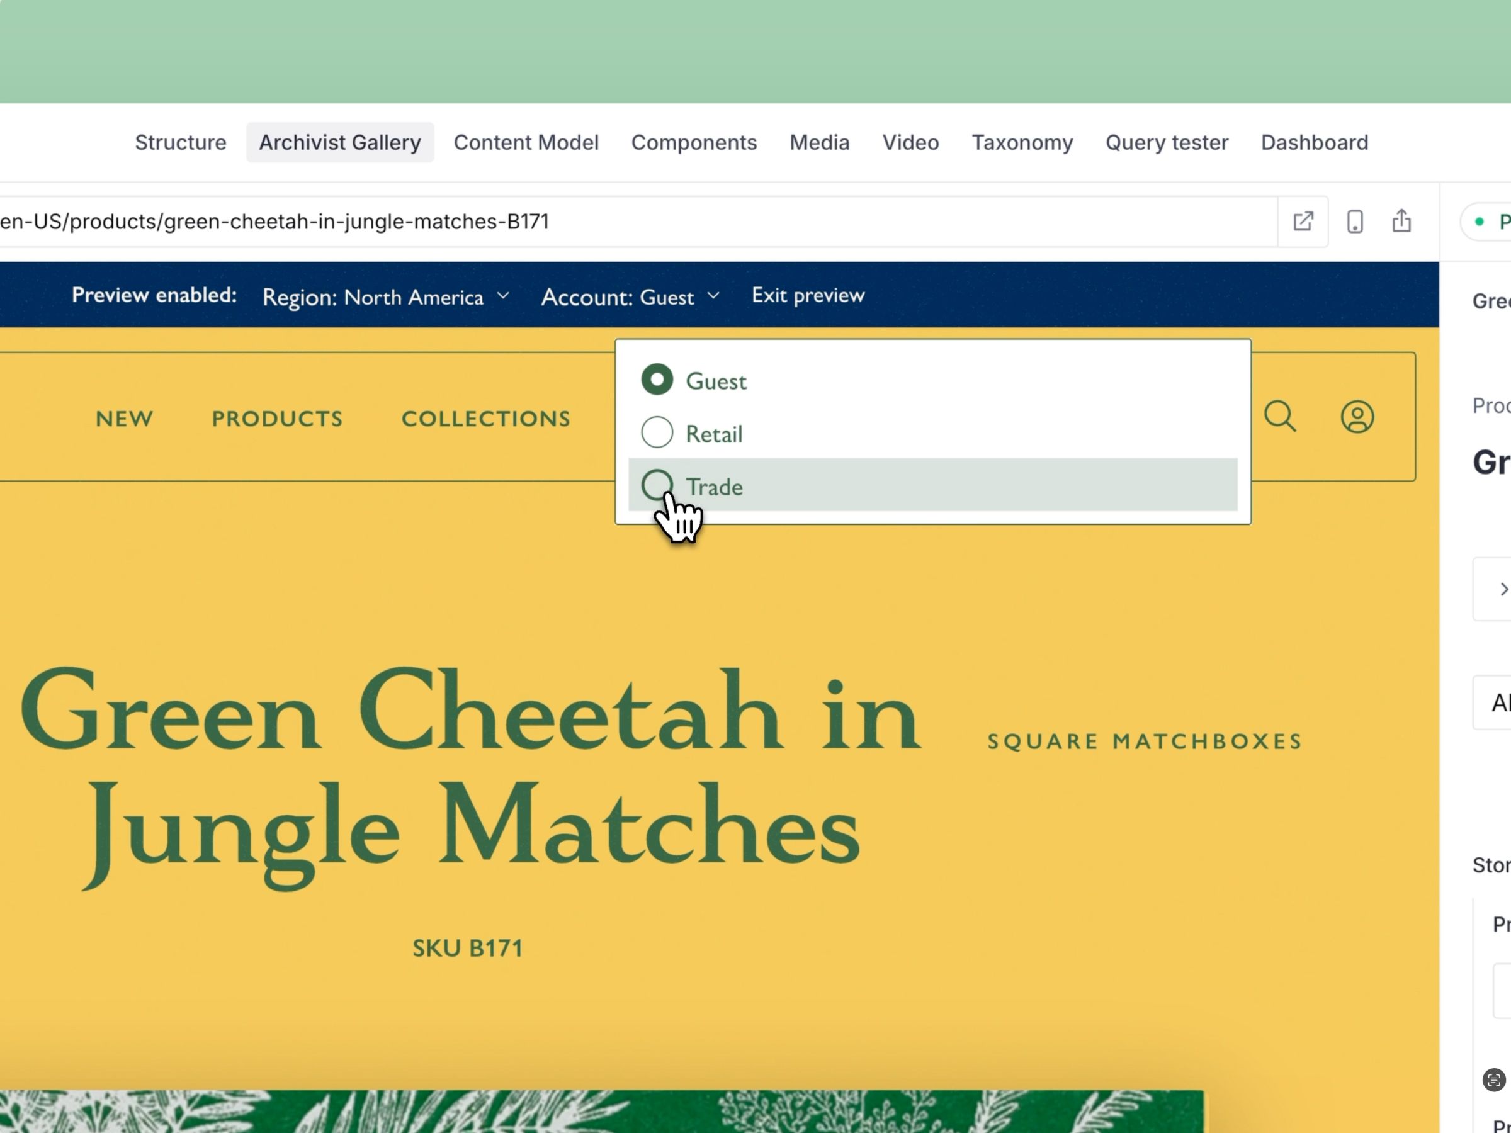Open the user account profile icon
The width and height of the screenshot is (1511, 1133).
(1357, 417)
